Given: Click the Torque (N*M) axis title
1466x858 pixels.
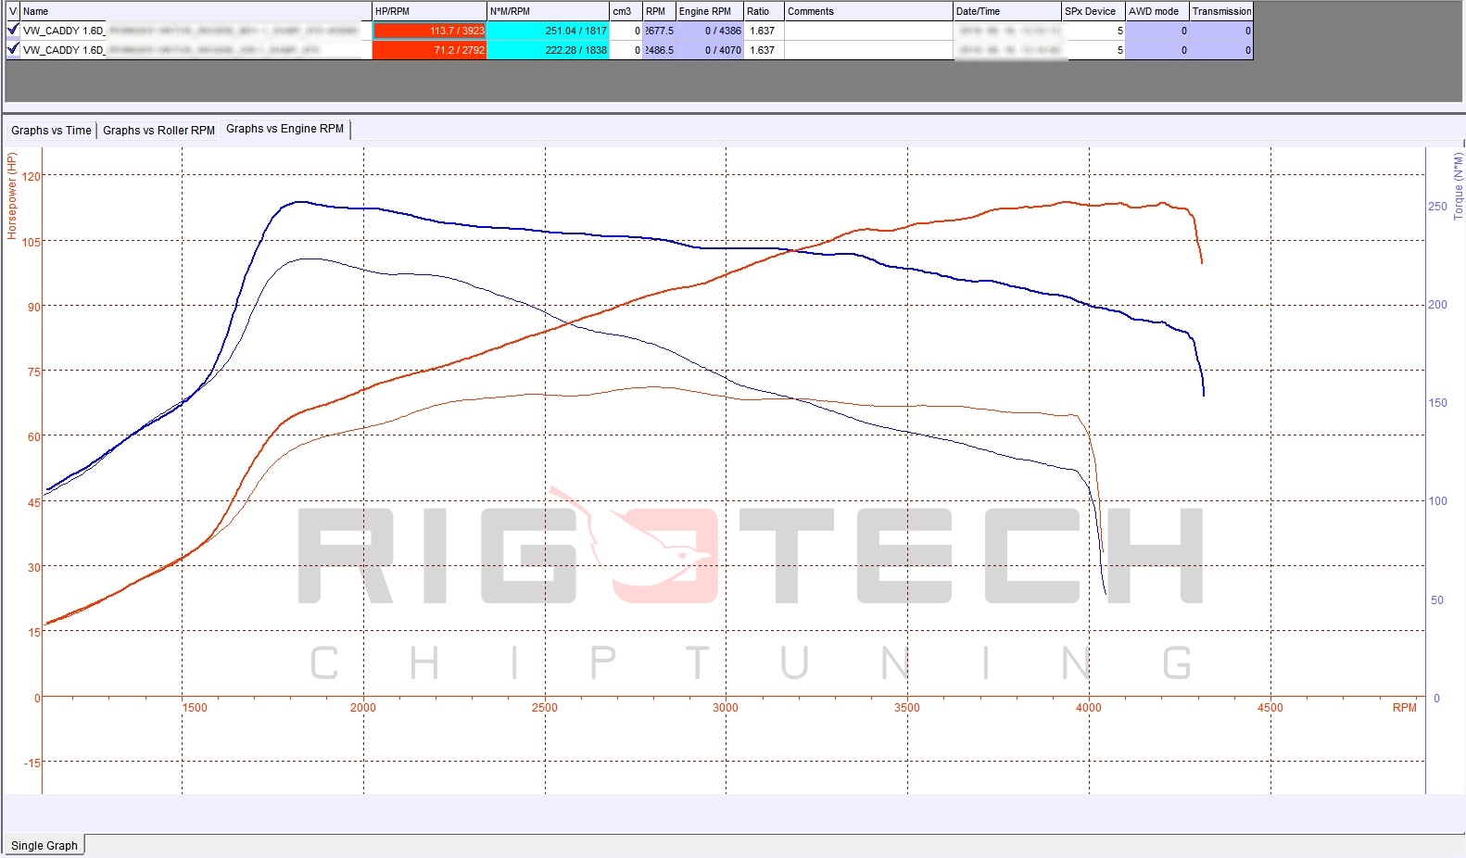Looking at the screenshot, I should pos(1458,186).
